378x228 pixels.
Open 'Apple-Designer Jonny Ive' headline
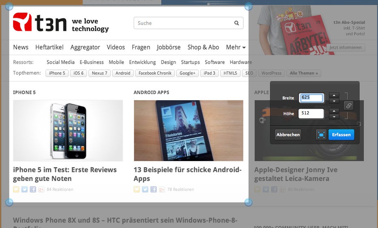[296, 174]
